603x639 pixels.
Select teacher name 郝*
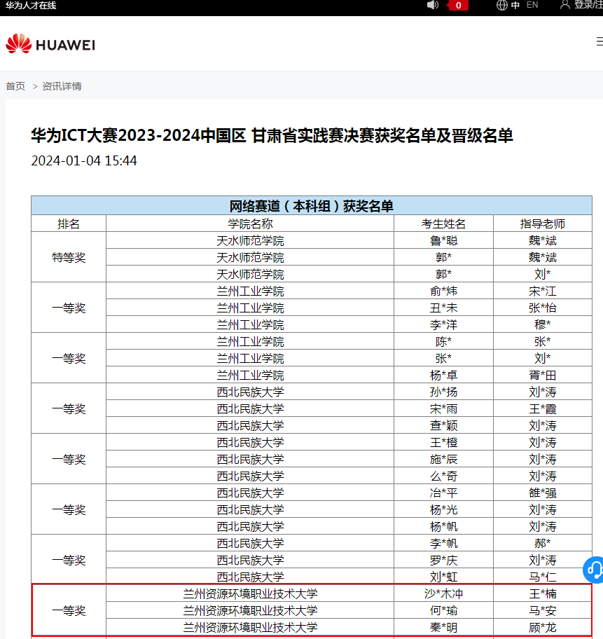[x=542, y=543]
